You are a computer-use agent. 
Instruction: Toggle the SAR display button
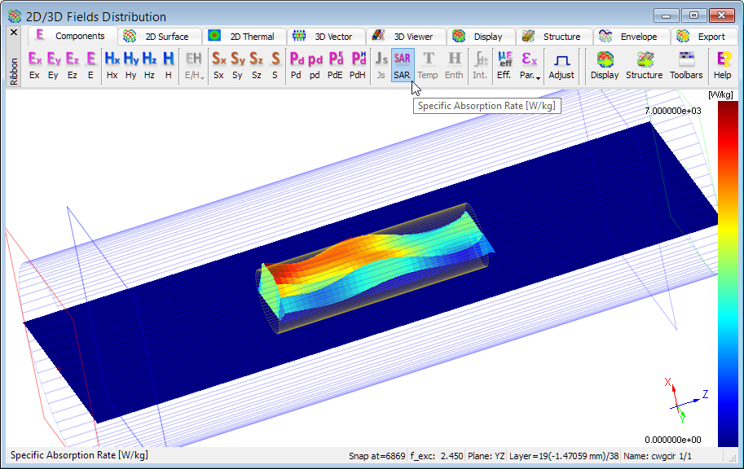click(x=402, y=64)
